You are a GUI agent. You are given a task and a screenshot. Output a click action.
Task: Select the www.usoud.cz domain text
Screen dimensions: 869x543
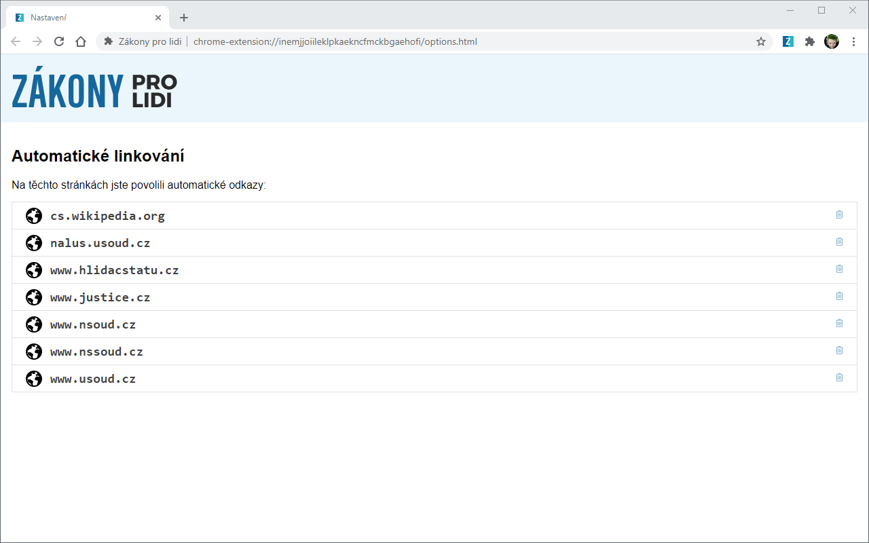pos(93,379)
